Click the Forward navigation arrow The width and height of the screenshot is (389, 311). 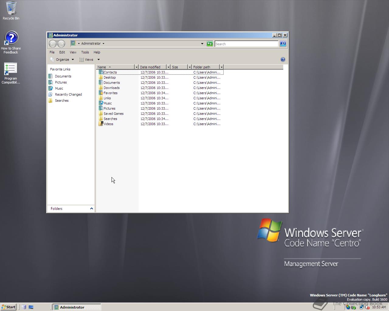(61, 44)
